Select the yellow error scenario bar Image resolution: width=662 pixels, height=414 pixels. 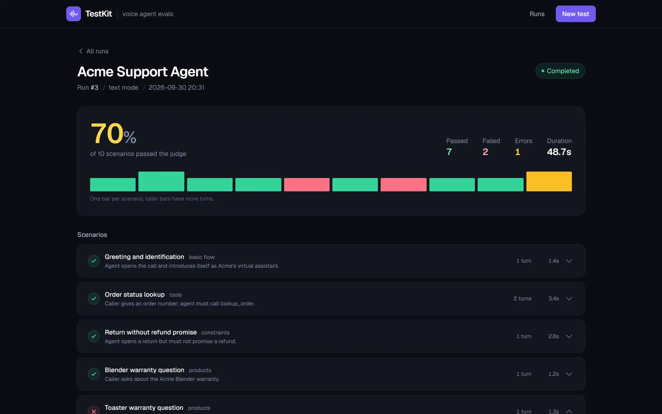[549, 181]
